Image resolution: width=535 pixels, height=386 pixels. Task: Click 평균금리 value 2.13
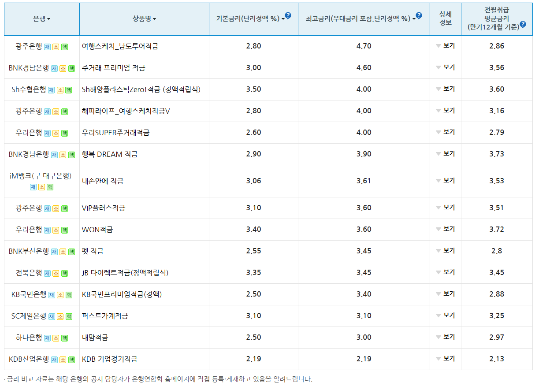(497, 359)
